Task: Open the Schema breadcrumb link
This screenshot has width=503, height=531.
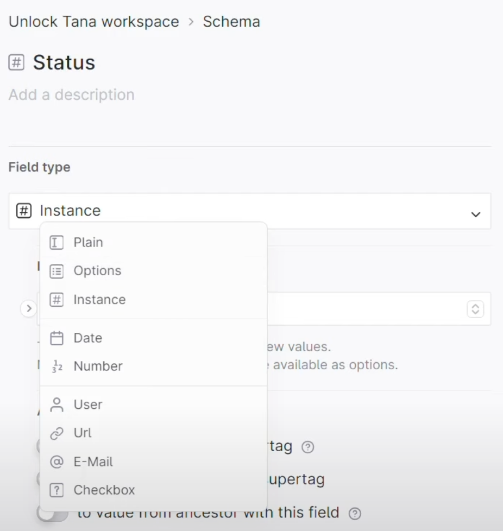Action: 231,22
